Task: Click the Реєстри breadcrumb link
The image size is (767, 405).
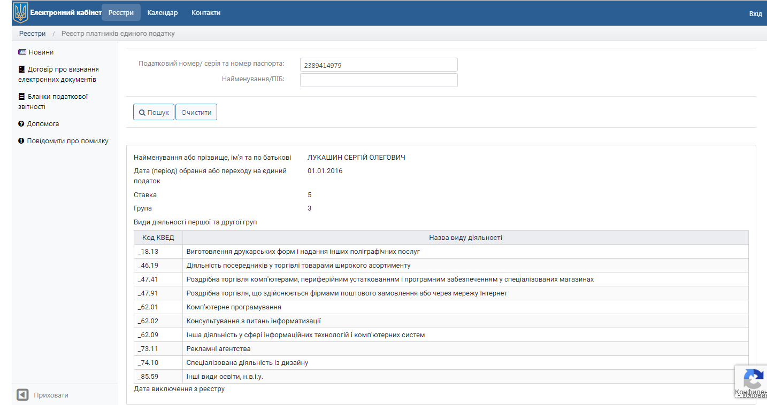Action: (33, 34)
